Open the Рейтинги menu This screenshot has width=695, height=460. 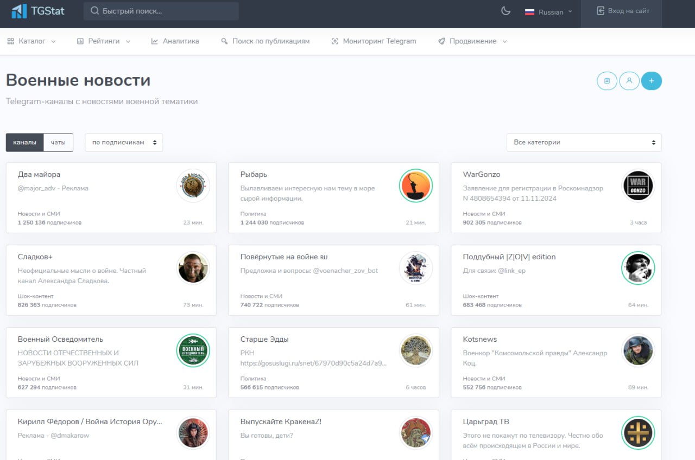point(104,41)
